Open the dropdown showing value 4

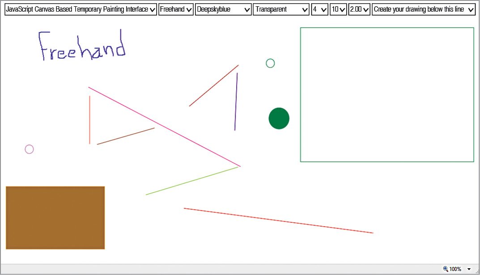(x=319, y=9)
